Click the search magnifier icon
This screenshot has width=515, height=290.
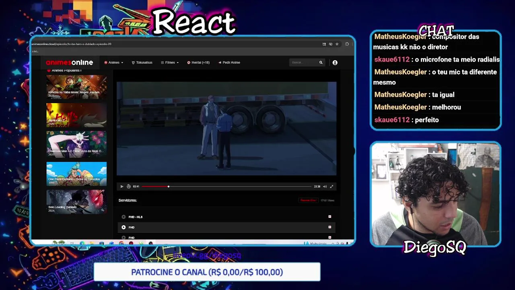321,62
